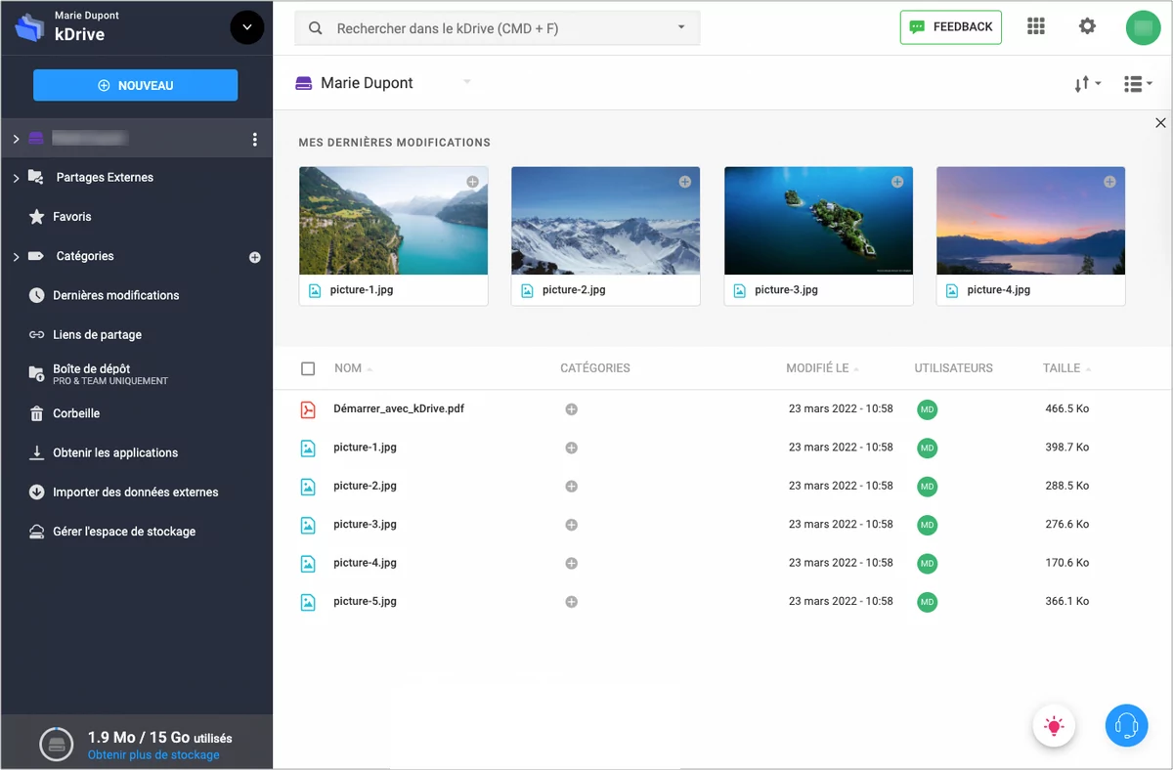Click plus icon on picture-4.jpg thumbnail
1173x770 pixels.
(1109, 182)
